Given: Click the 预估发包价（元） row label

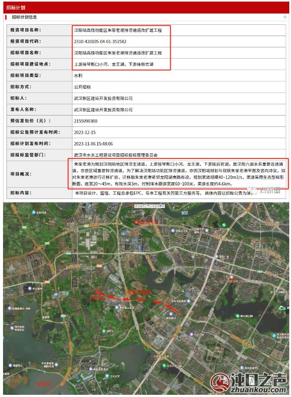Looking at the screenshot, I should (30, 121).
